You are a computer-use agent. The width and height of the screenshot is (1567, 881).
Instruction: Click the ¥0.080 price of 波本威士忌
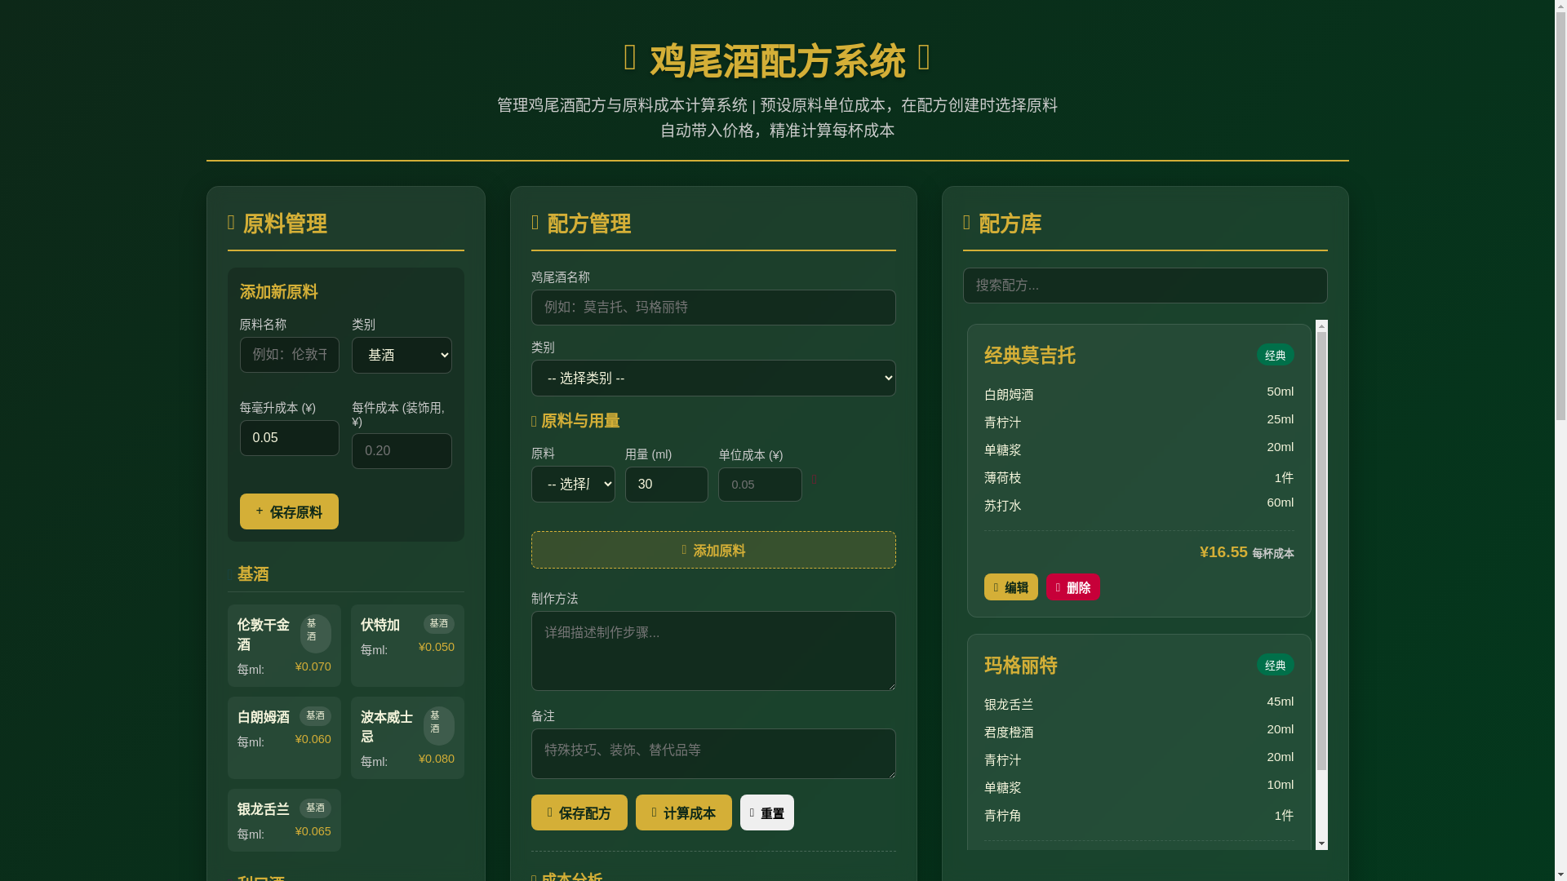437,759
